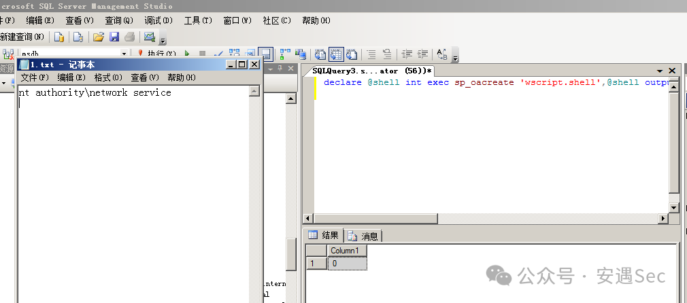This screenshot has width=687, height=303.
Task: Open Notepad's File (文件) menu
Action: (35, 77)
